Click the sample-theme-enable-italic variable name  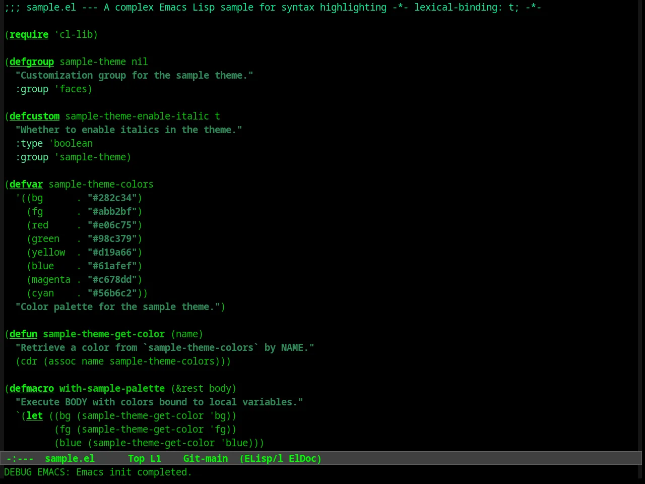point(137,116)
